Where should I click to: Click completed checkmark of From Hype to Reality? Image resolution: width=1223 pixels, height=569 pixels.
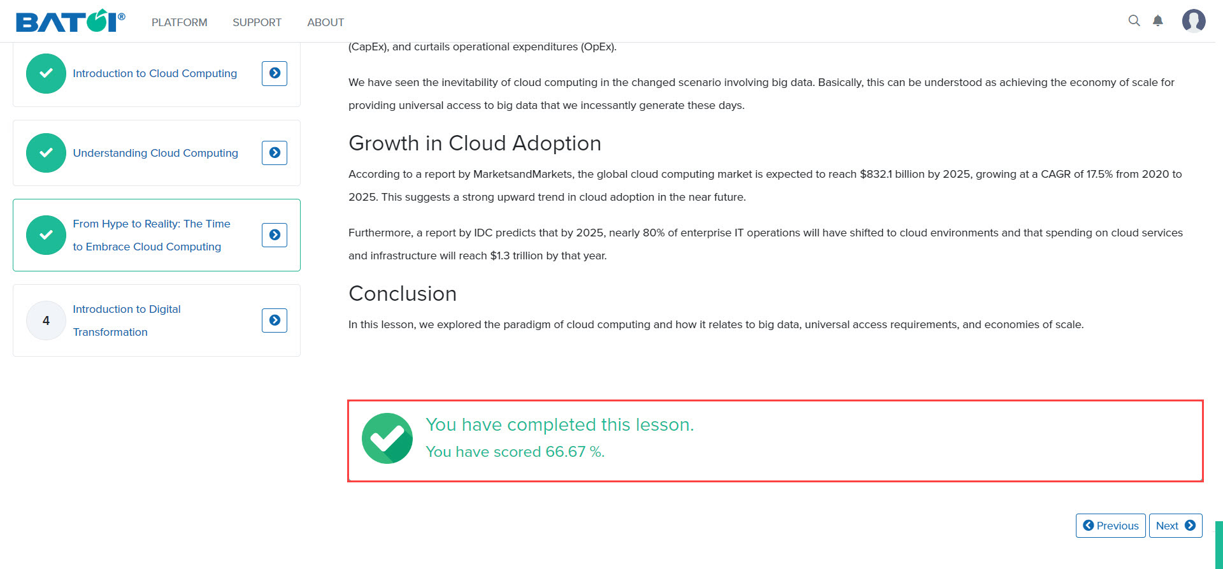[46, 235]
